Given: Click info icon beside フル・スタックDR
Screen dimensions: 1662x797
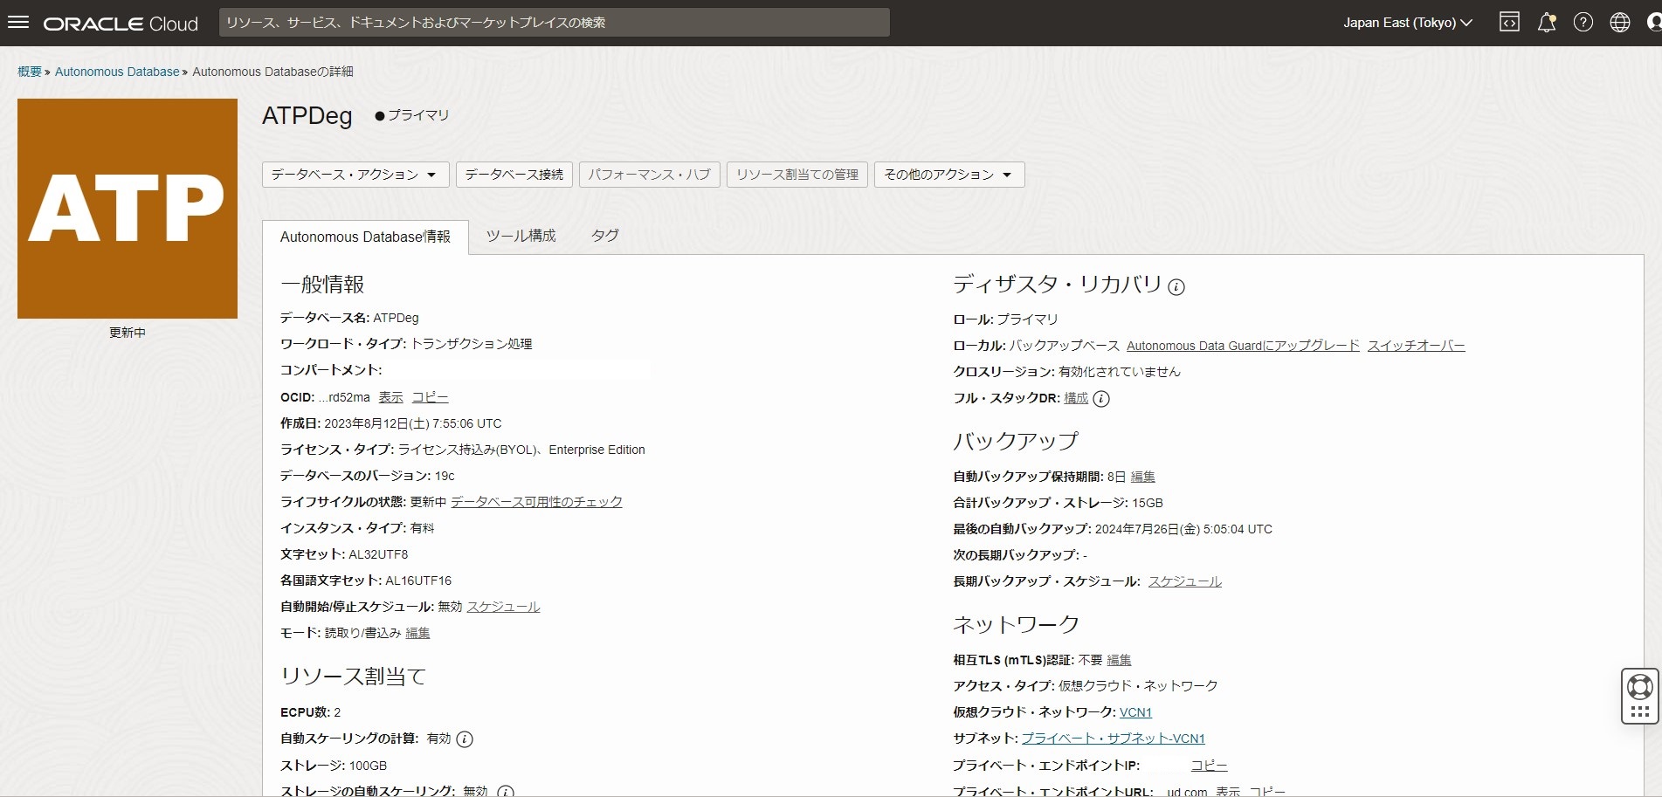Looking at the screenshot, I should click(1101, 399).
